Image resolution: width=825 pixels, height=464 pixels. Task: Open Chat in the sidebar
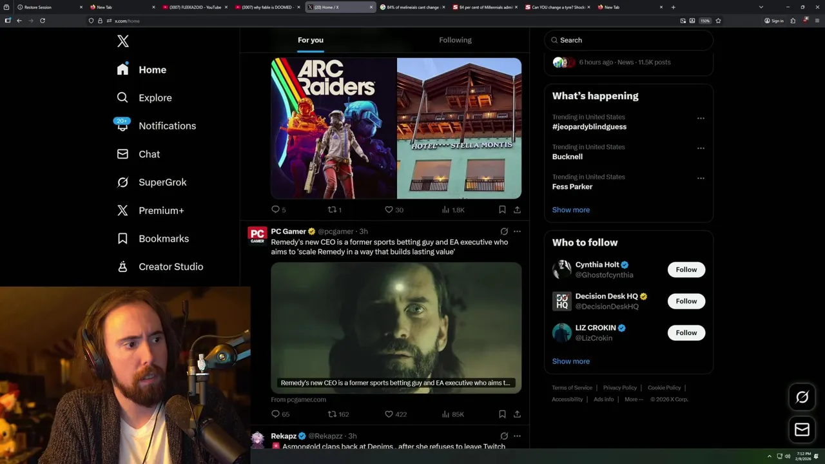[139, 154]
